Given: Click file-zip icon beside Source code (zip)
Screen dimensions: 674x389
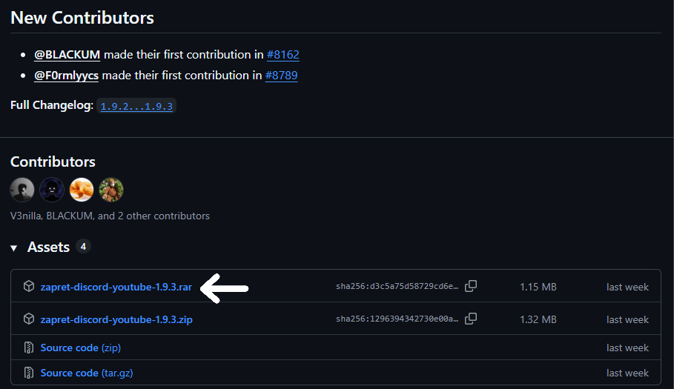Looking at the screenshot, I should pyautogui.click(x=29, y=348).
